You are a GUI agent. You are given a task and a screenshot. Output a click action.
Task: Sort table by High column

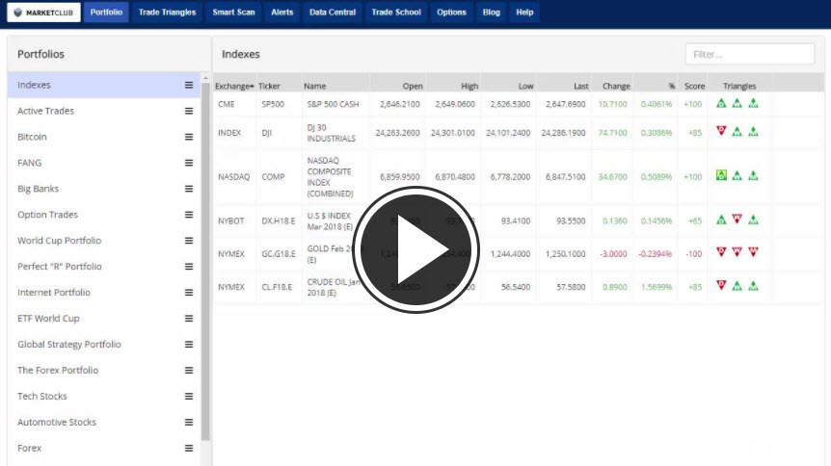(469, 86)
